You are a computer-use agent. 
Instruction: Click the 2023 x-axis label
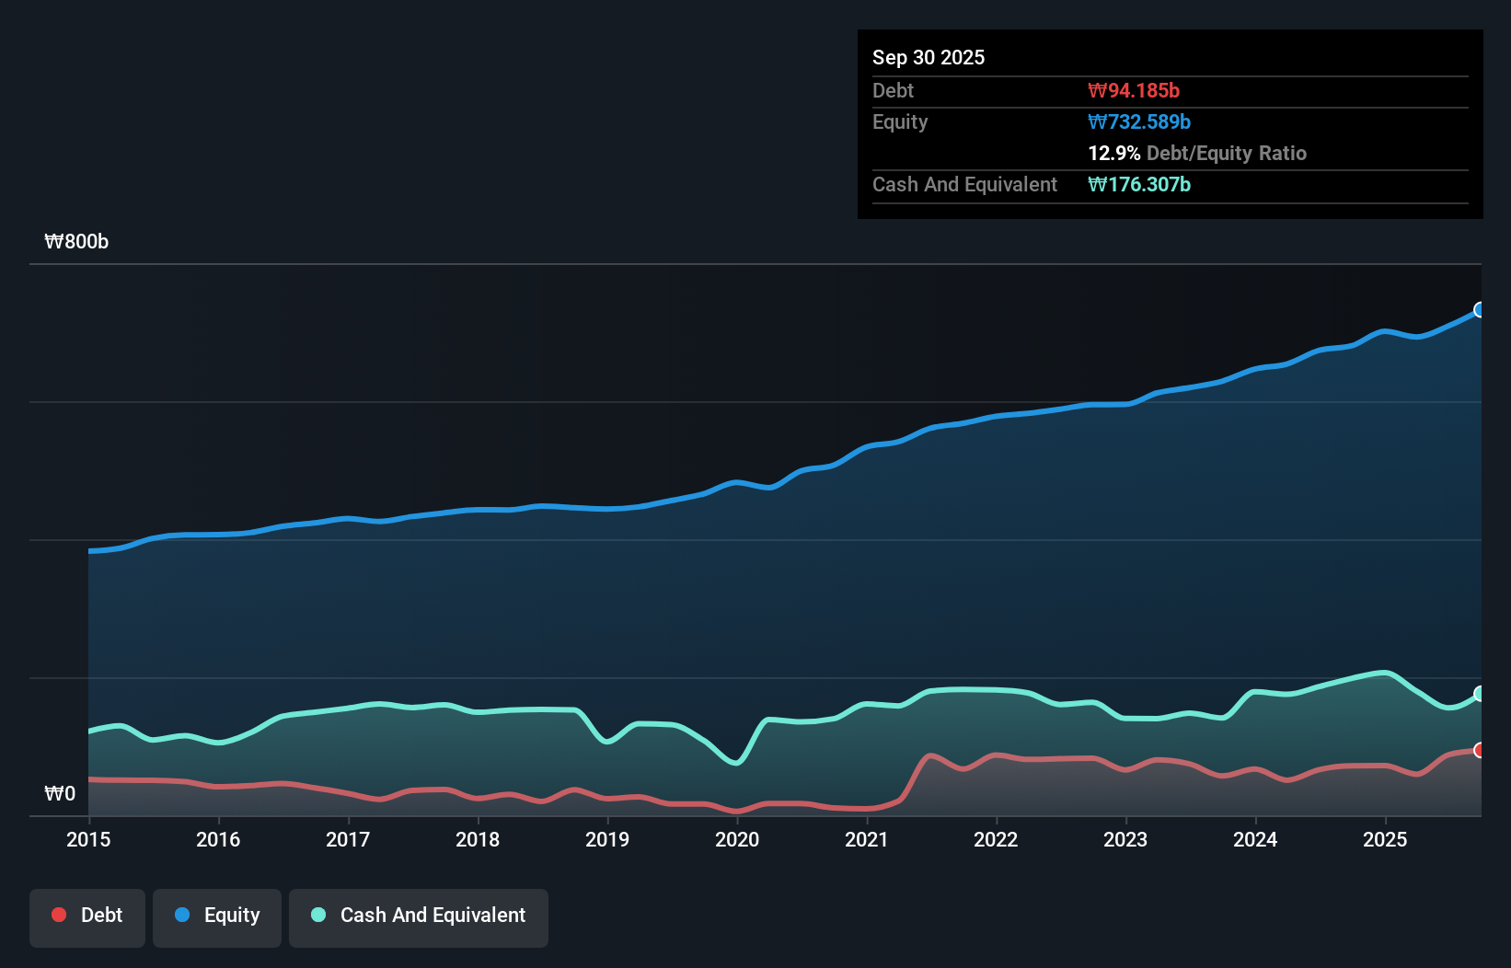coord(1125,839)
